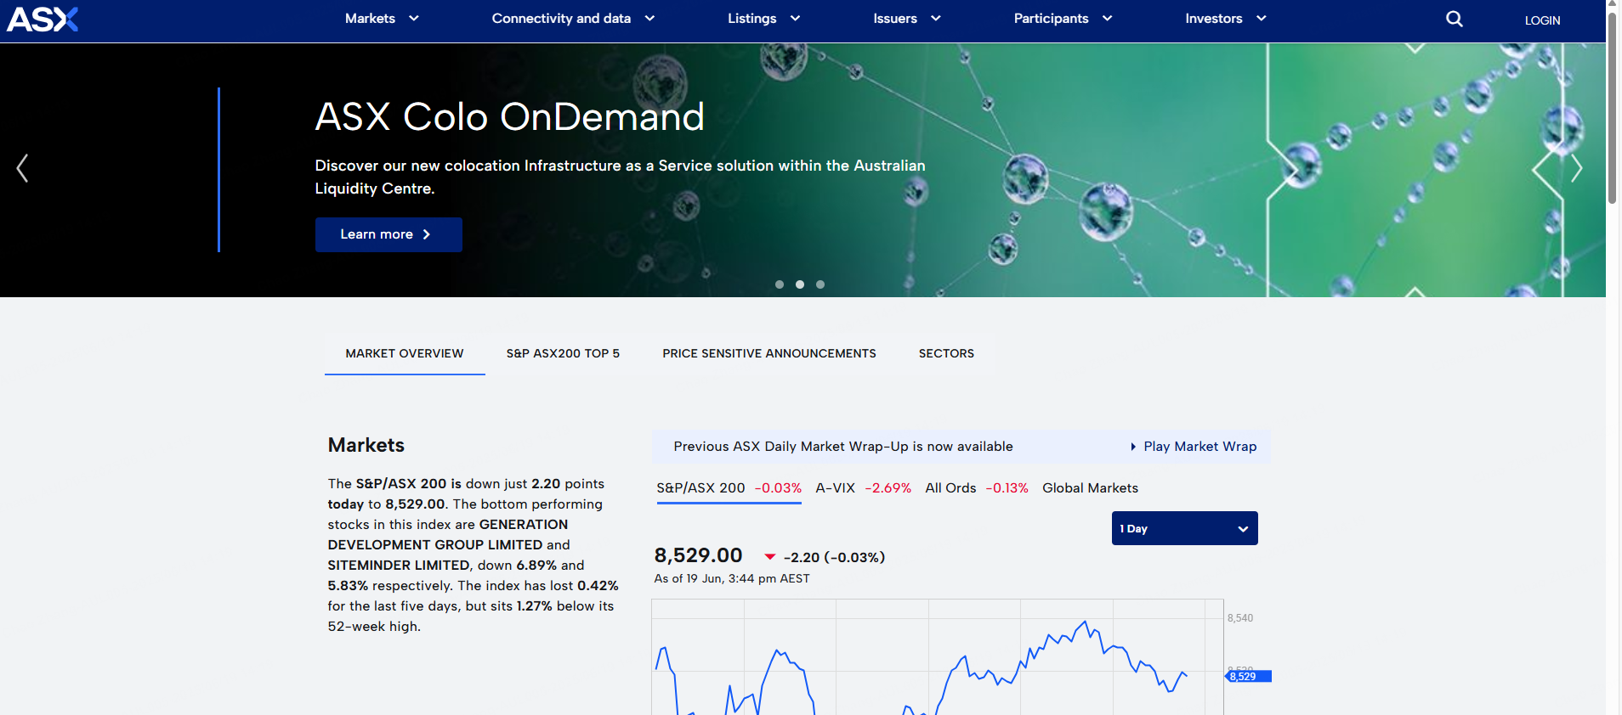This screenshot has height=715, width=1622.
Task: Expand the Investors menu
Action: click(x=1226, y=19)
